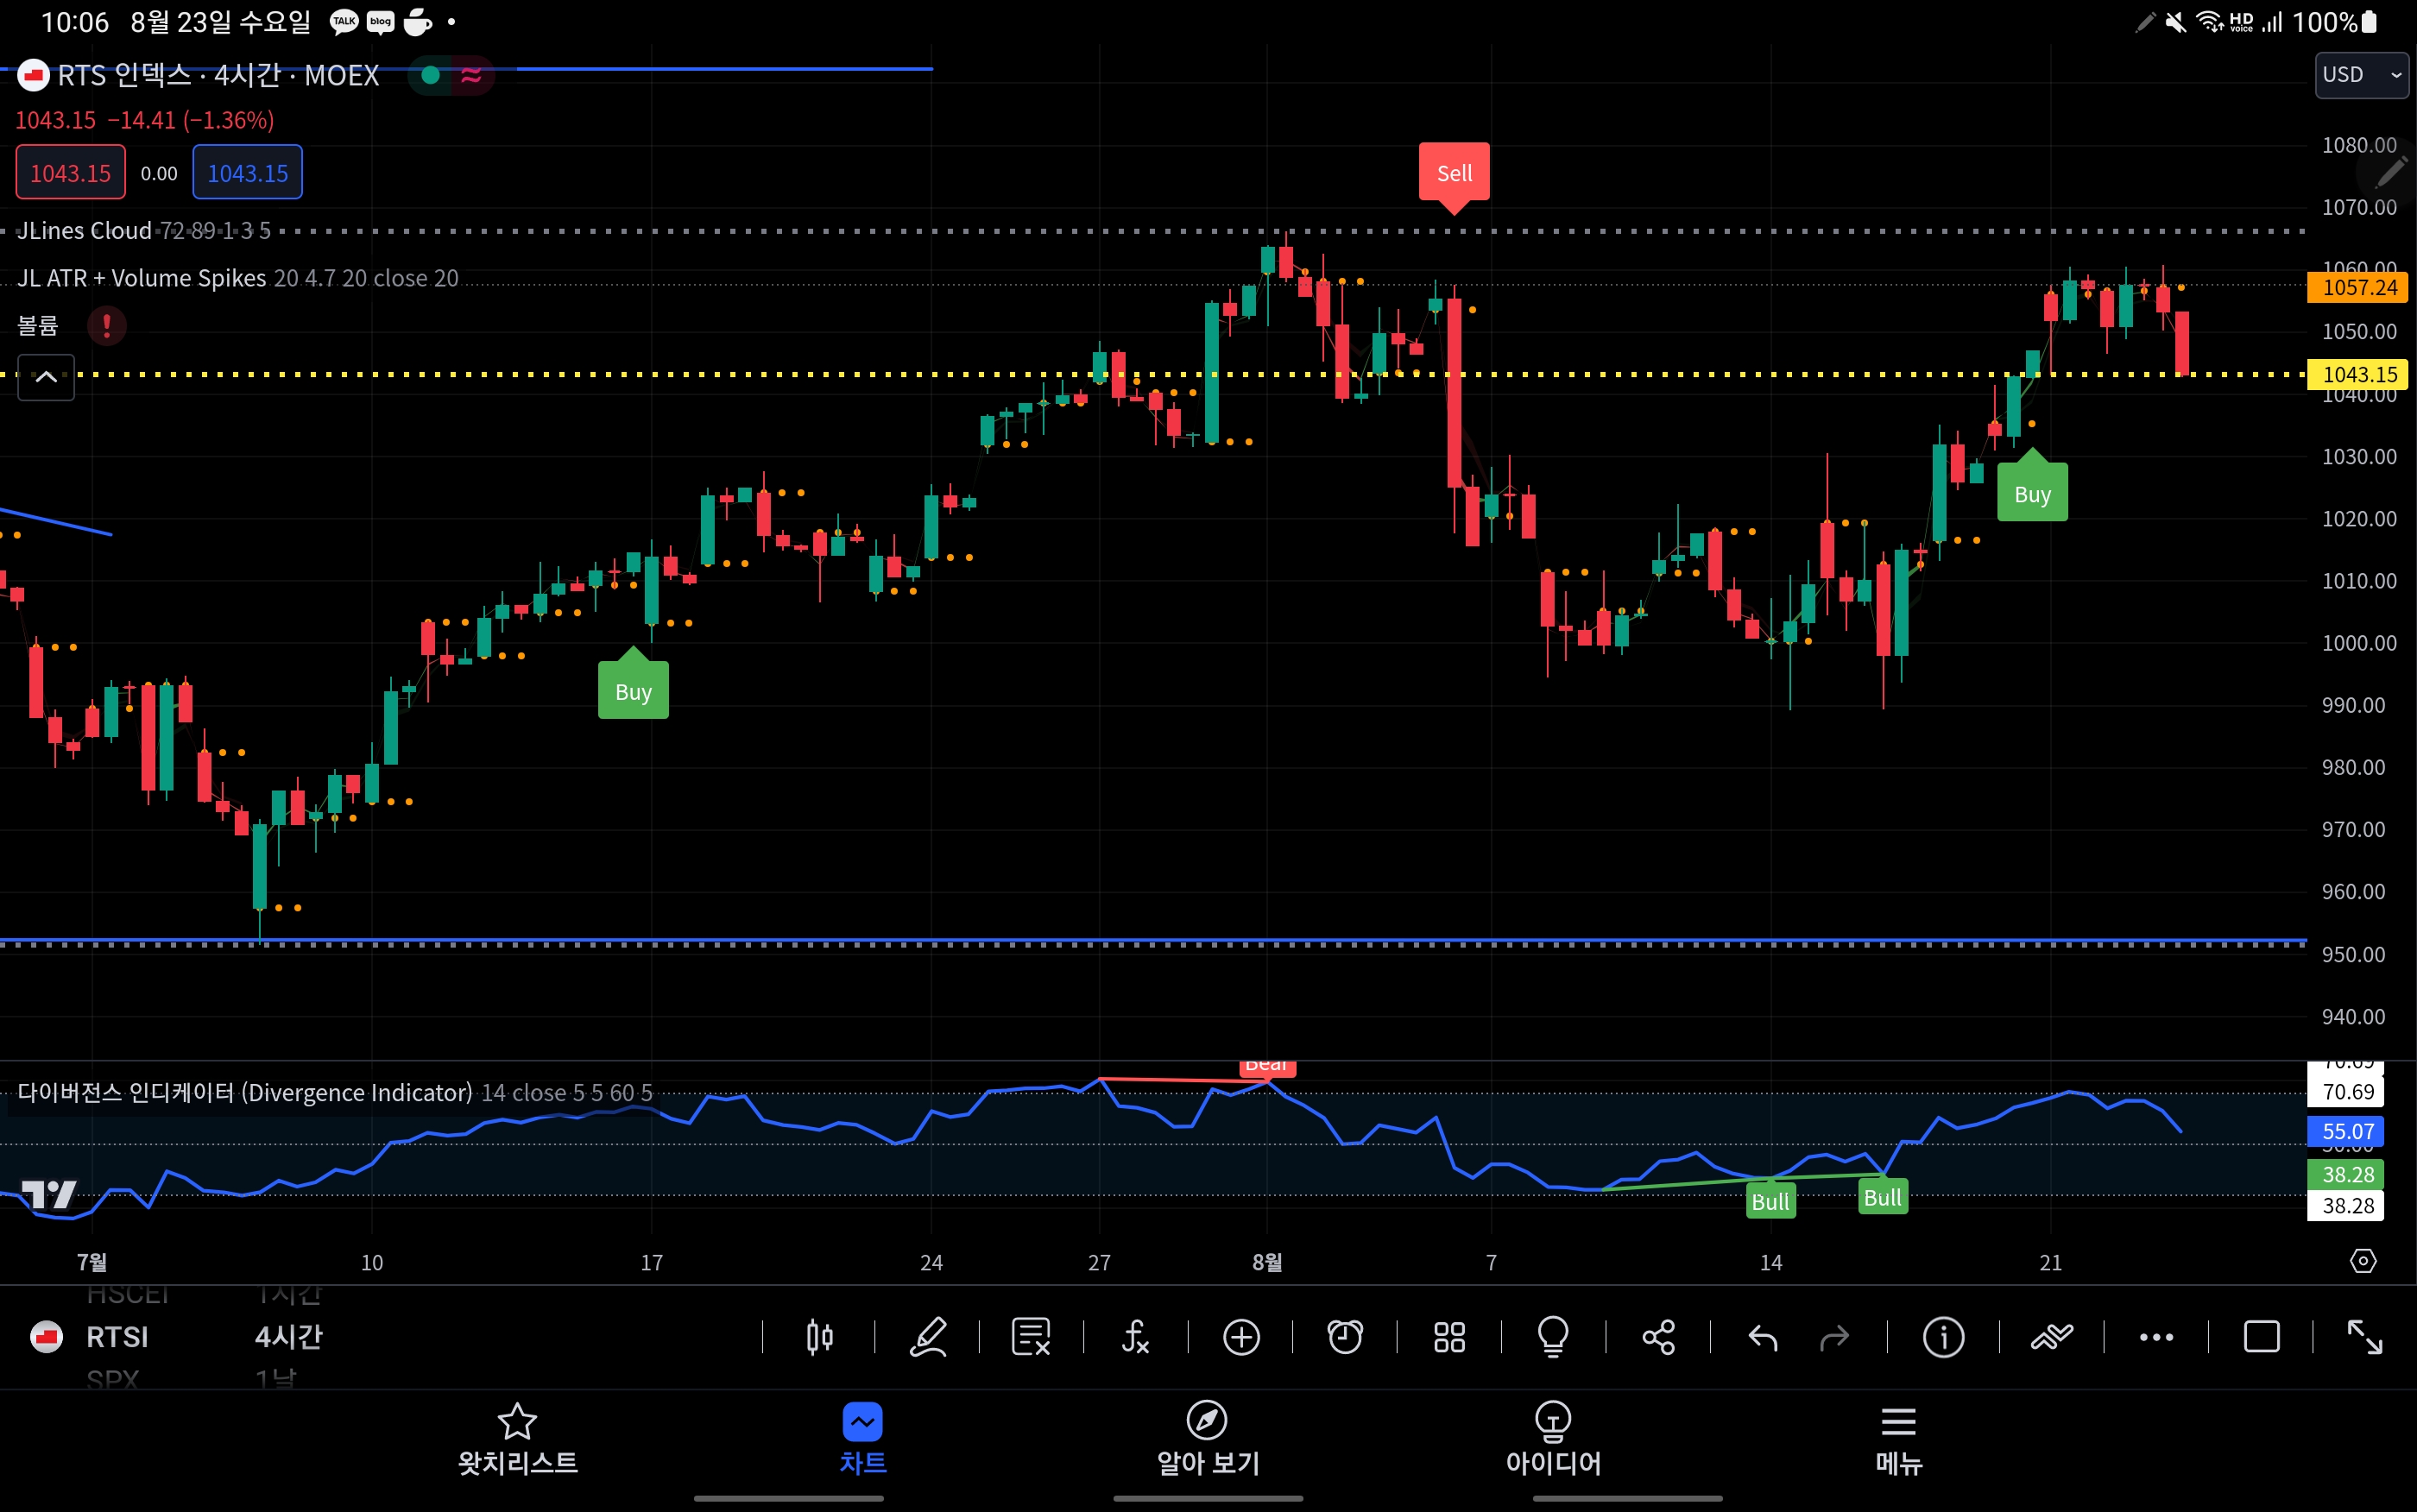Tap the orange 1057.24 price label
Image resolution: width=2417 pixels, height=1512 pixels.
click(2360, 287)
